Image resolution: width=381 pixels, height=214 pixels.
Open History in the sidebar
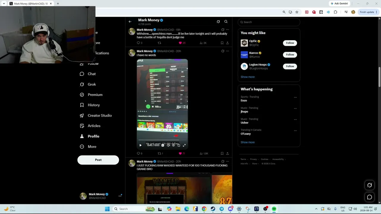(x=90, y=105)
